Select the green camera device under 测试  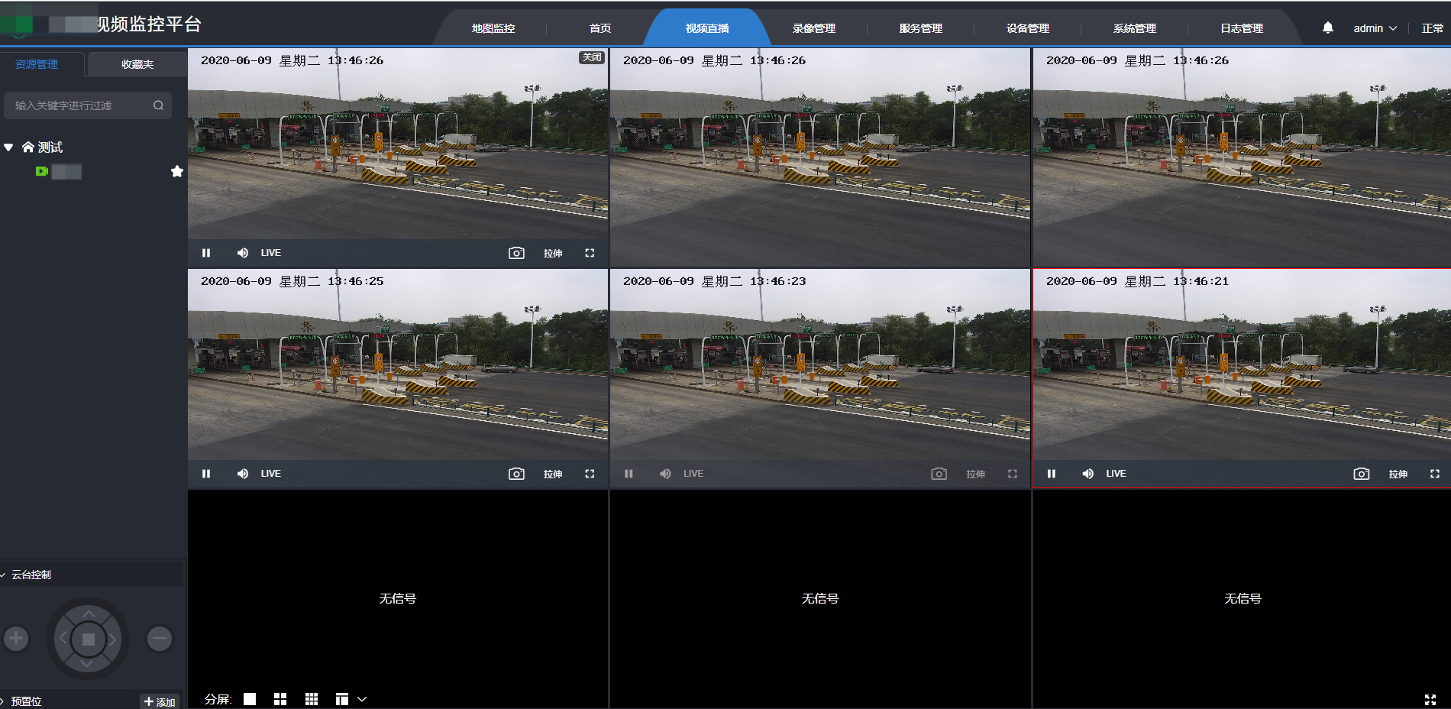tap(42, 171)
